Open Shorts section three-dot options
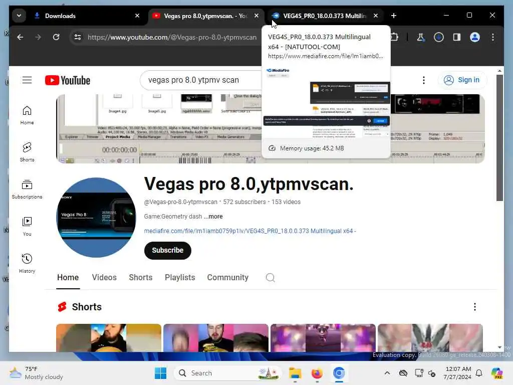This screenshot has height=385, width=513. click(475, 307)
